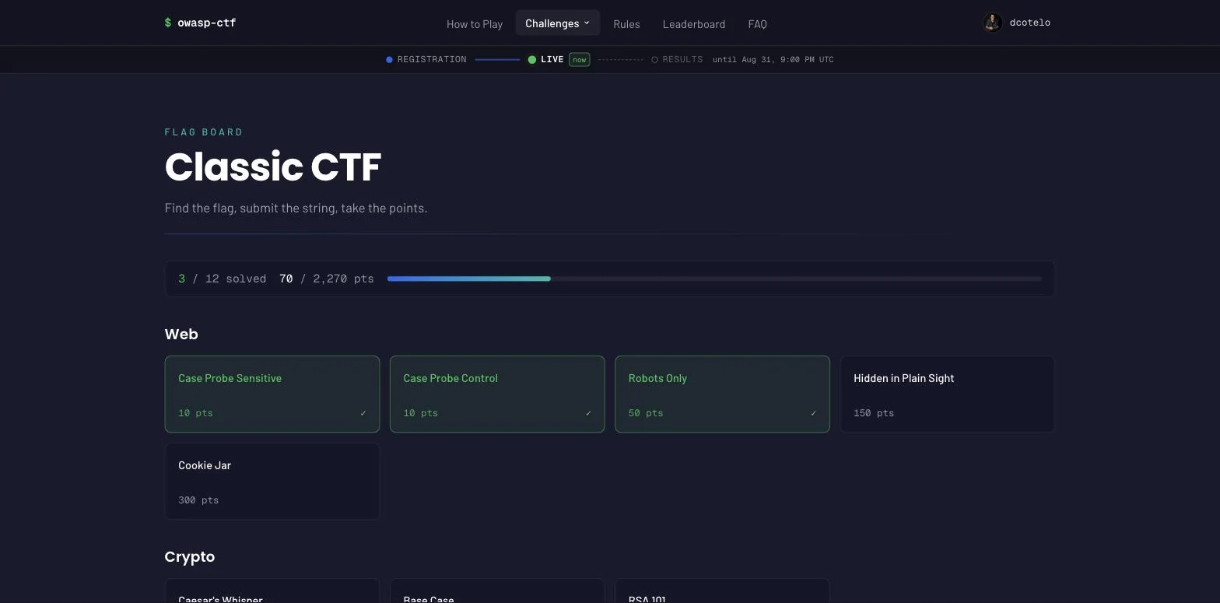Click the 'Find the flag, submit the string' subtitle
Image resolution: width=1220 pixels, height=603 pixels.
pyautogui.click(x=296, y=209)
